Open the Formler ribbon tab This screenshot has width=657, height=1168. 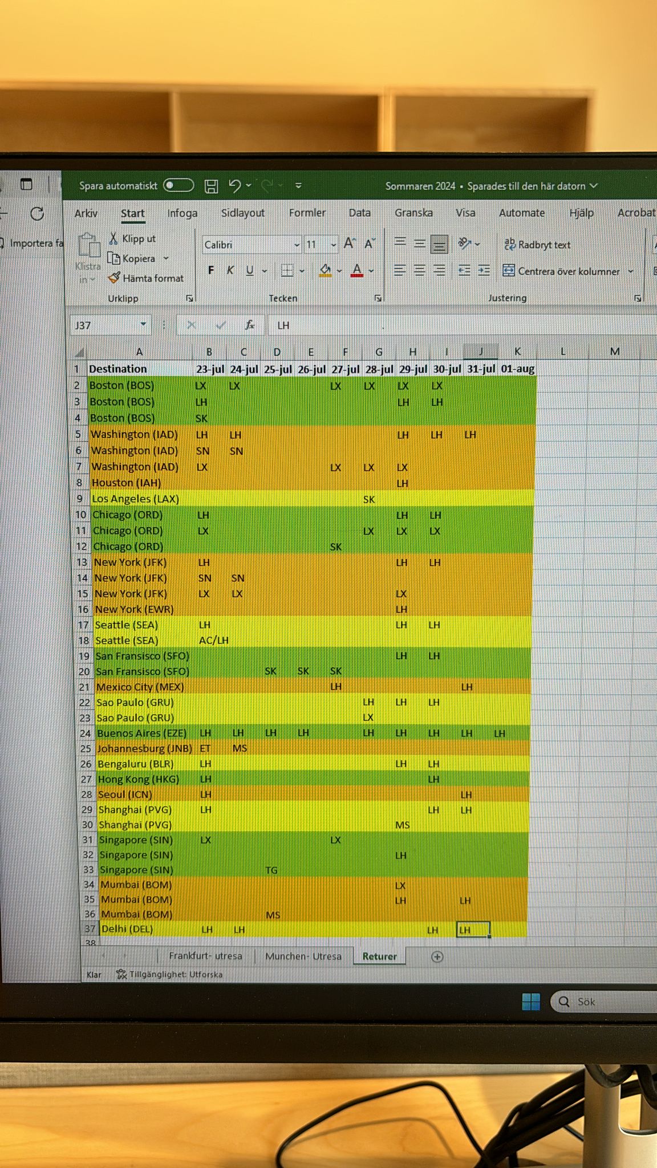point(307,213)
